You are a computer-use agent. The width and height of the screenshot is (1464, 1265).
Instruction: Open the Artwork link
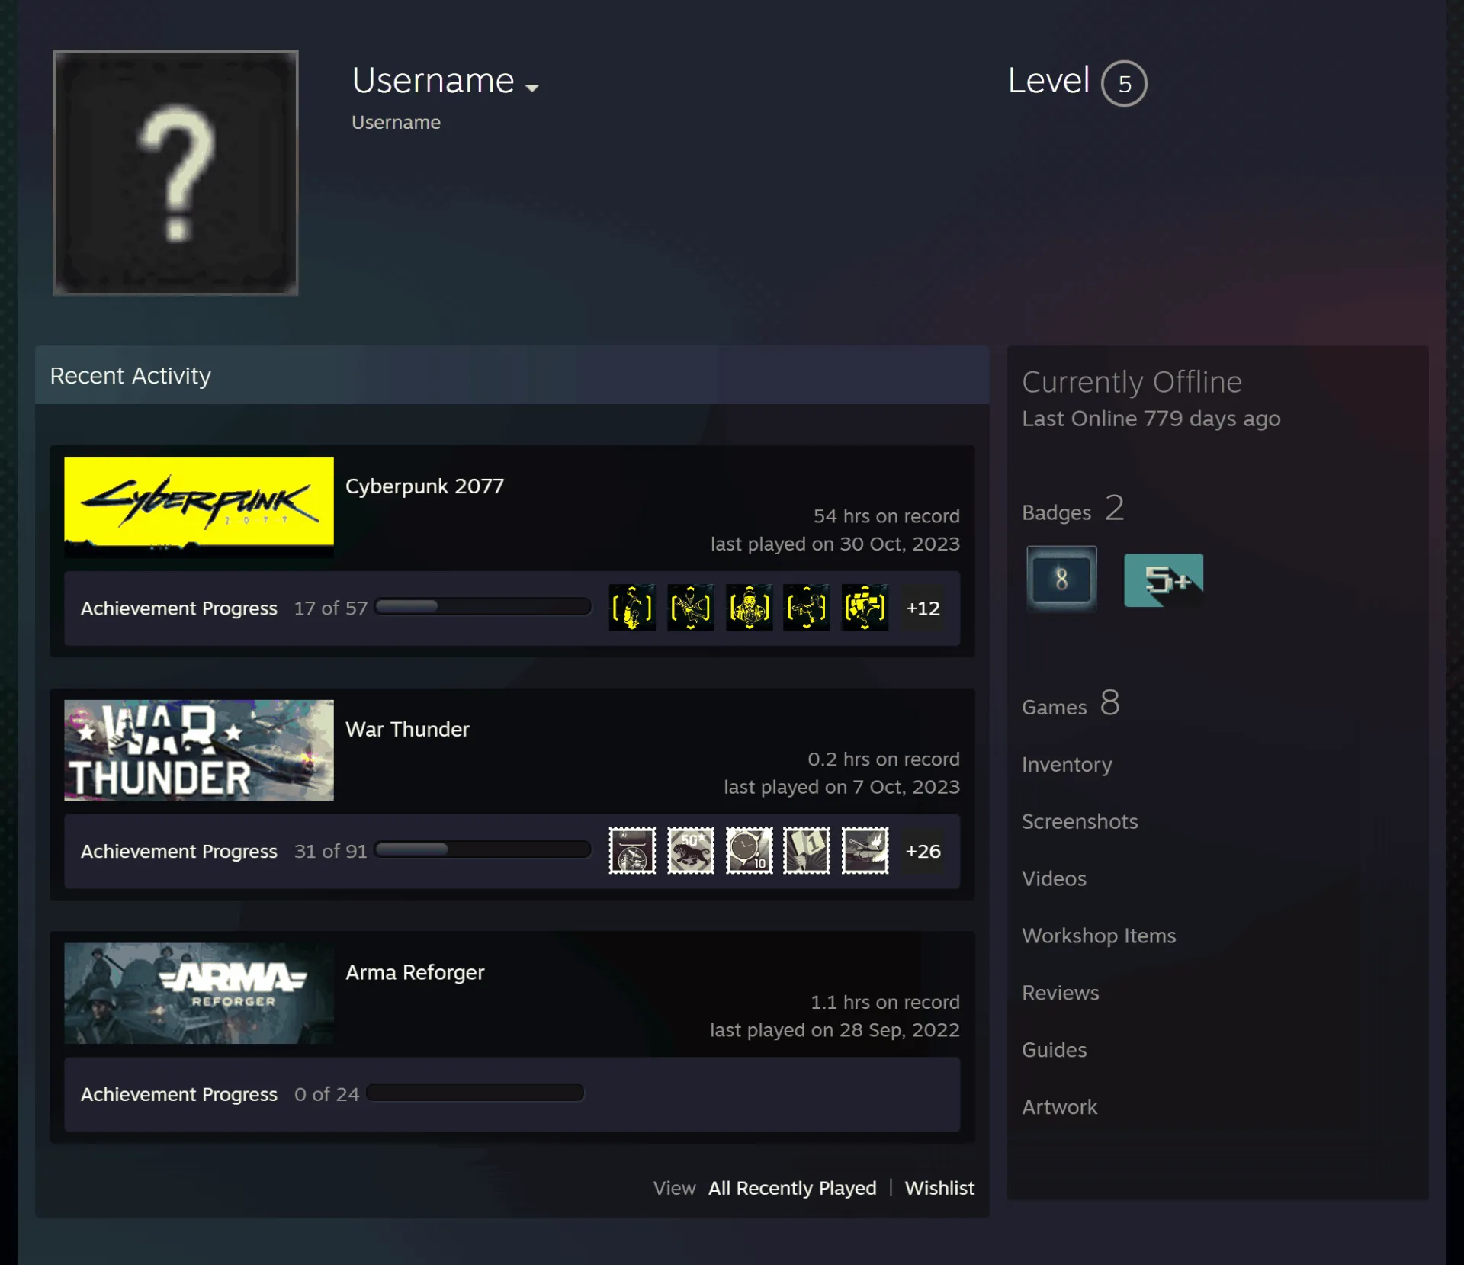point(1059,1107)
